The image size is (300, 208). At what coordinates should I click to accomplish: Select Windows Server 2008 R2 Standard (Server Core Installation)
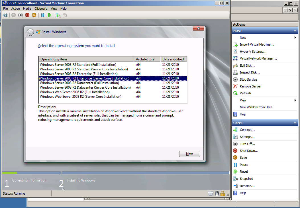pos(113,69)
